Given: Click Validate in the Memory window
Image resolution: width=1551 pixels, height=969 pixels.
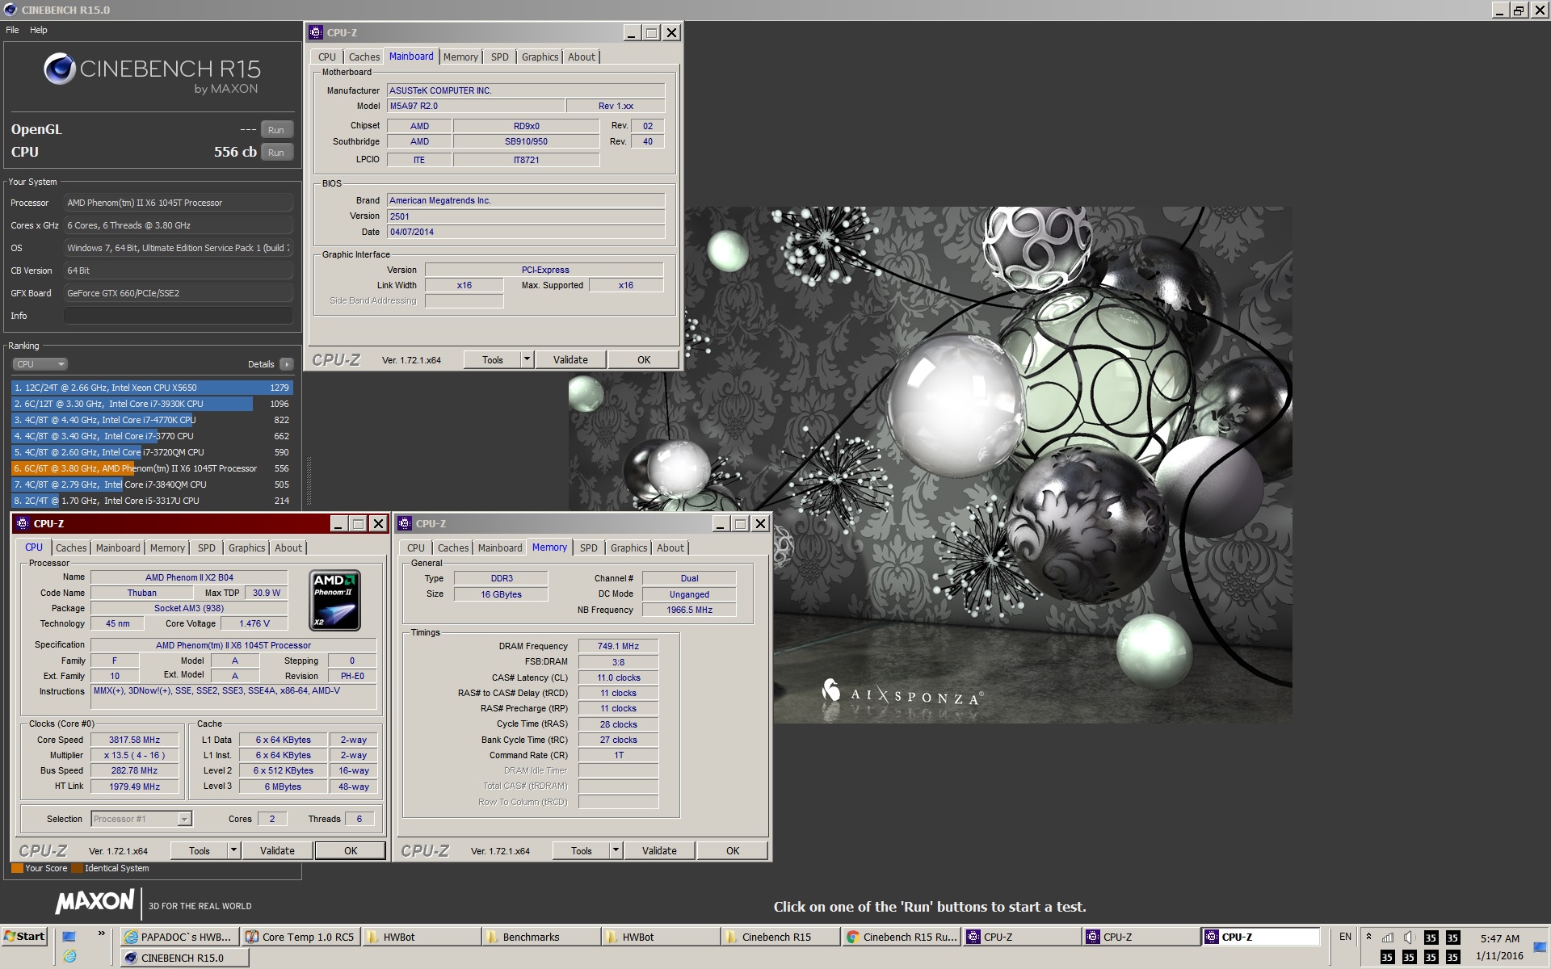Looking at the screenshot, I should click(x=659, y=850).
